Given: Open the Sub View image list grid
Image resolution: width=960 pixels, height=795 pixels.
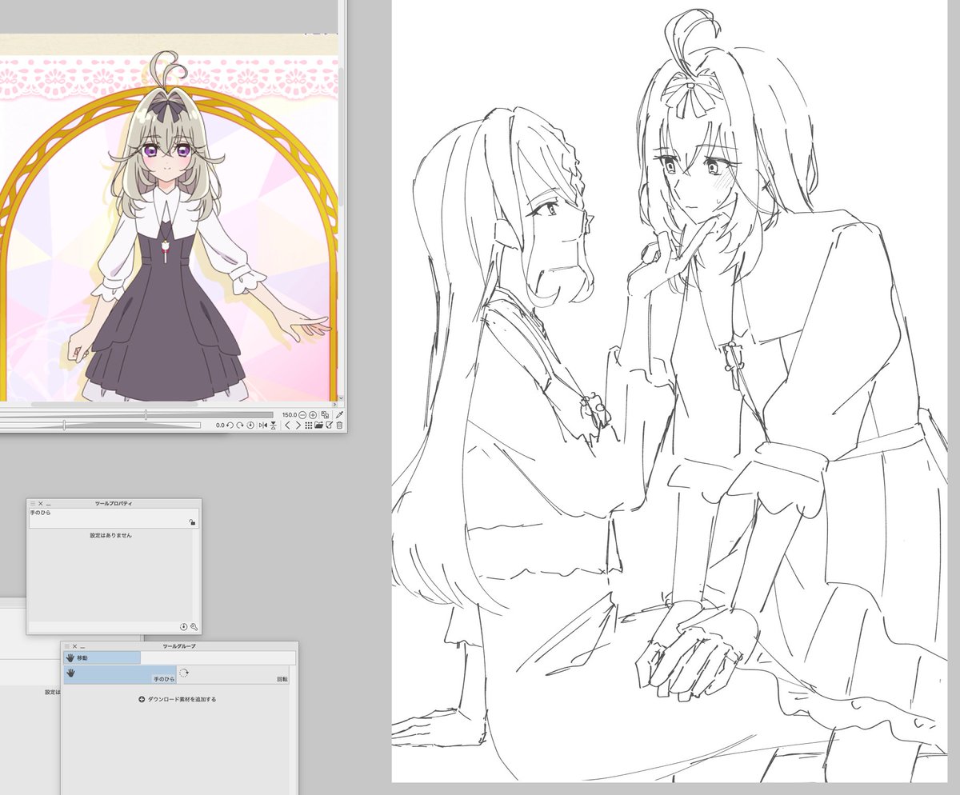Looking at the screenshot, I should tap(309, 425).
